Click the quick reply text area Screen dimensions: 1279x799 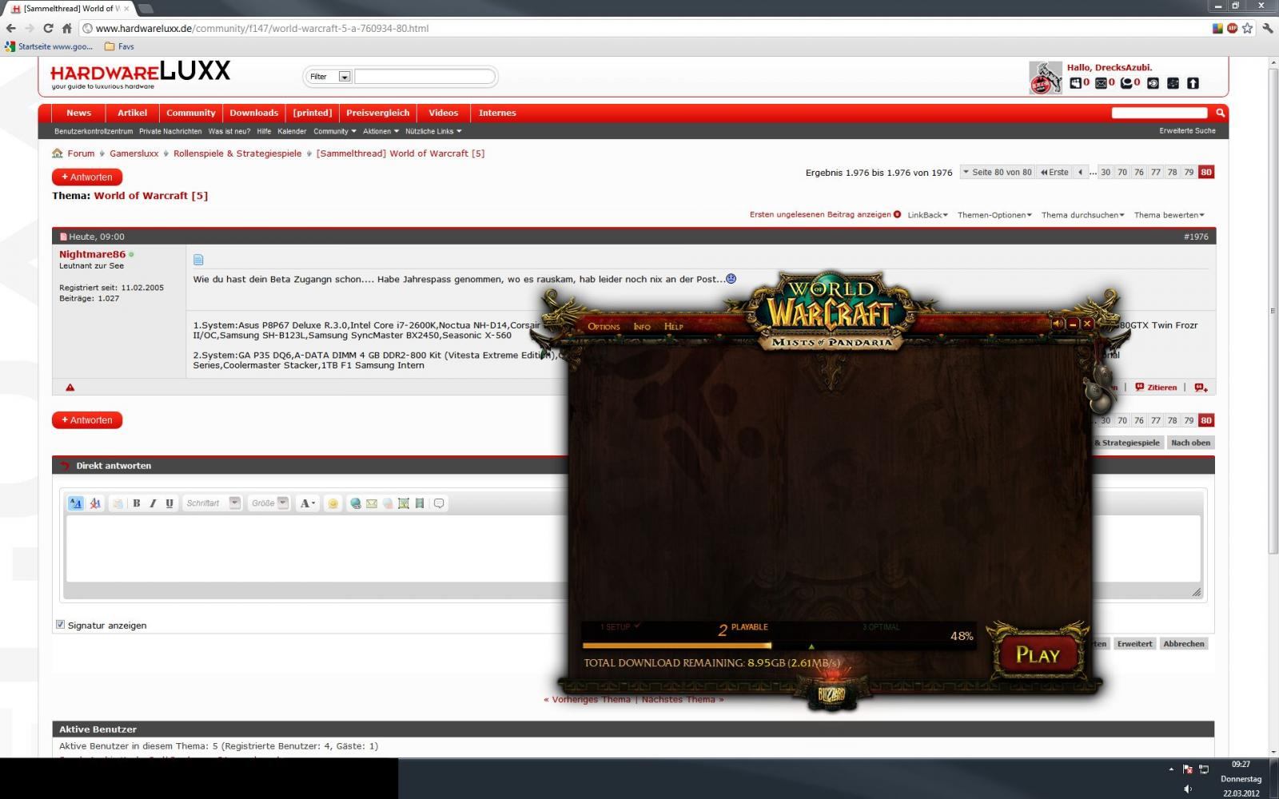(x=632, y=548)
